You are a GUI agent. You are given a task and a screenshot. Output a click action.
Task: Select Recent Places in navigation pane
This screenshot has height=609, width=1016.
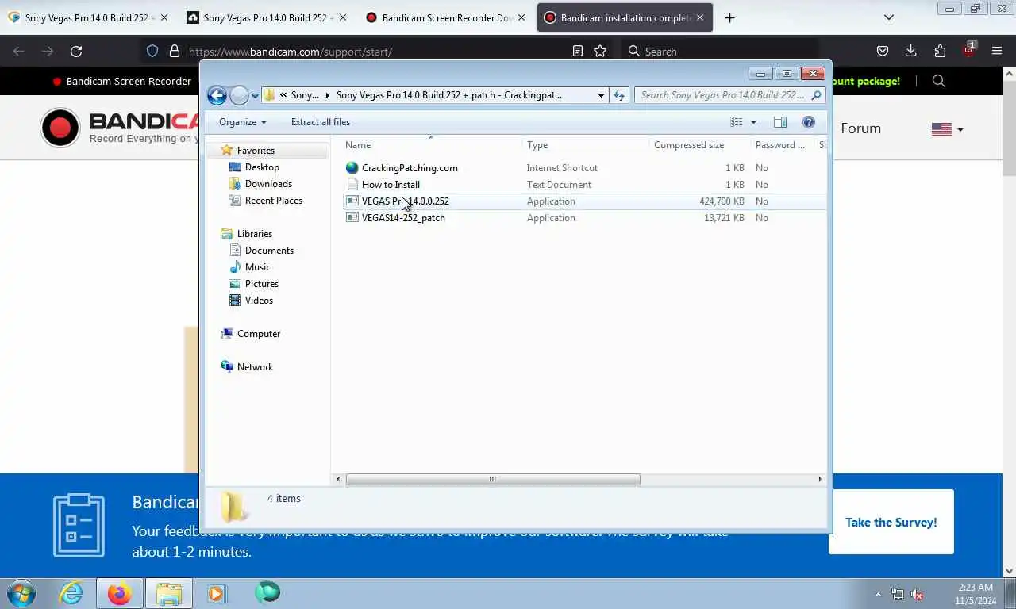(273, 201)
